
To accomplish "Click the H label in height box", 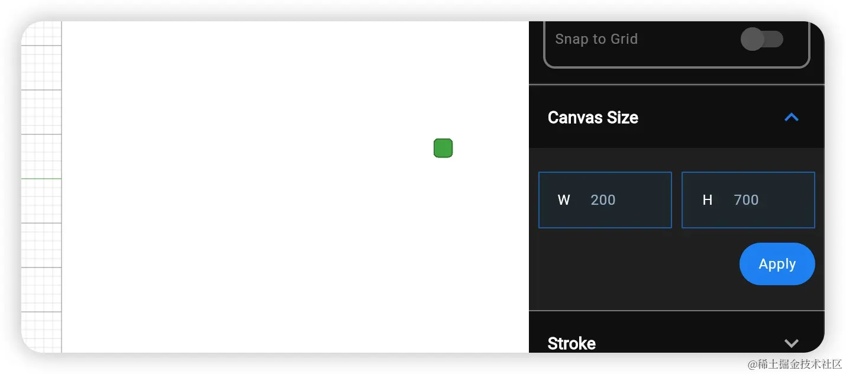I will coord(707,200).
